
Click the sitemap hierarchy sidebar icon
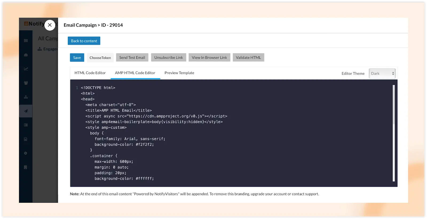point(26,97)
